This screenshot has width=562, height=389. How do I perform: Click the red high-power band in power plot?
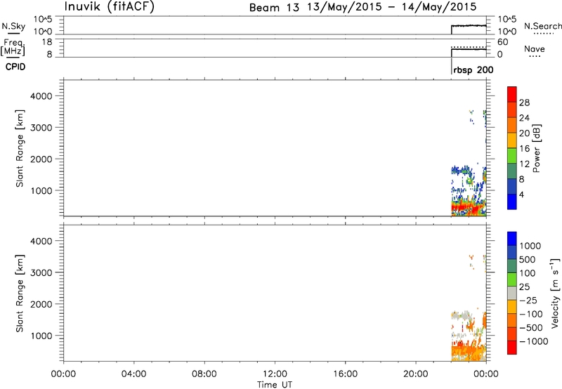point(468,208)
